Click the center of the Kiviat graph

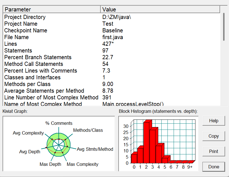pyautogui.click(x=59, y=145)
